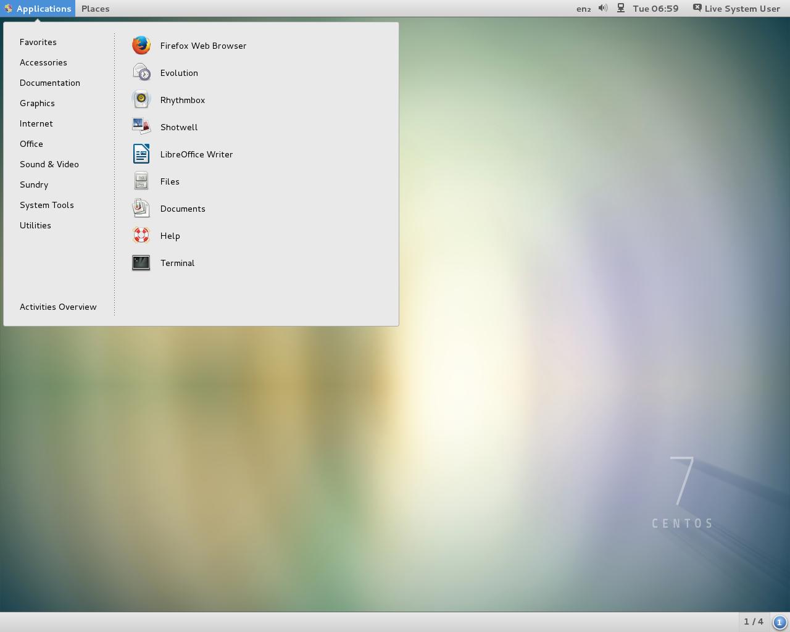Launch Firefox Web Browser
Viewport: 790px width, 632px height.
pos(203,46)
